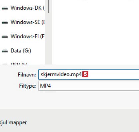Click the Data (G:) drive icon
Image resolution: width=139 pixels, height=132 pixels.
click(5, 51)
